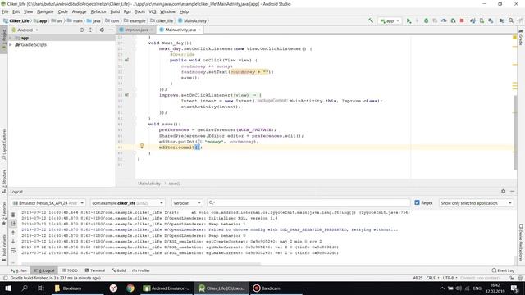The width and height of the screenshot is (525, 295).
Task: Open the AVD Manager icon
Action: 482,20
